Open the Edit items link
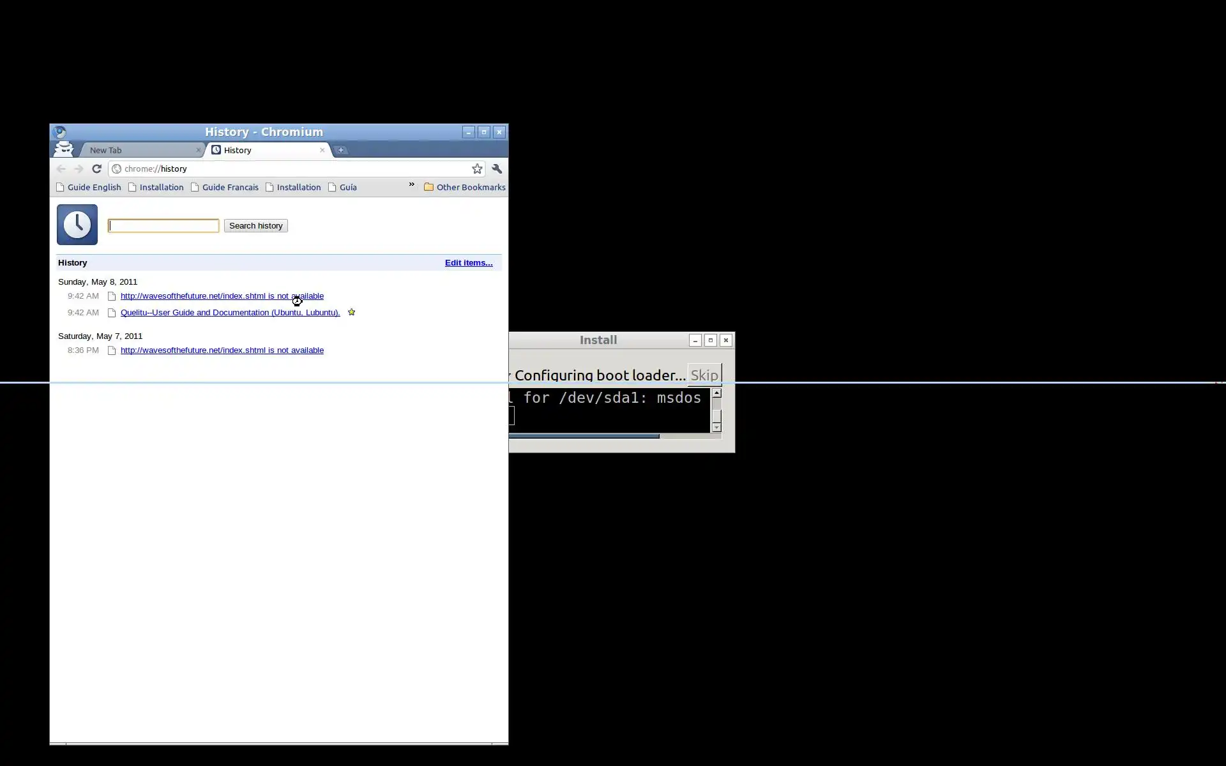Screen dimensions: 1226x766 (x=468, y=263)
